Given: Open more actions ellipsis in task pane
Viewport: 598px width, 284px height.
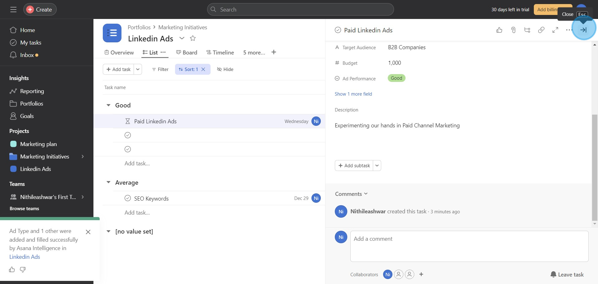Looking at the screenshot, I should [x=569, y=30].
